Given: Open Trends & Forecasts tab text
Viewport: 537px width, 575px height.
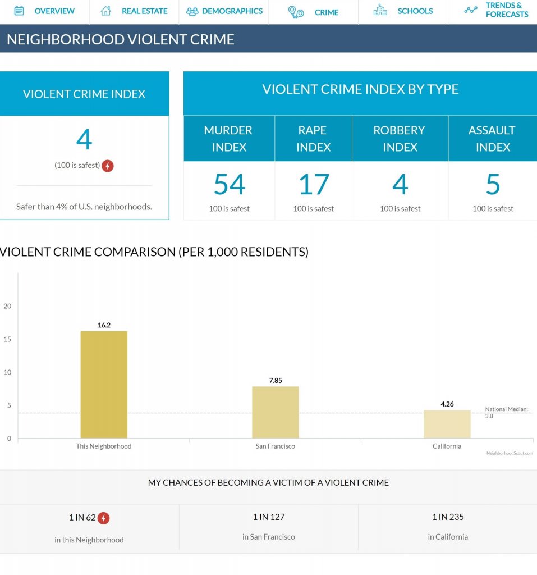Looking at the screenshot, I should [x=507, y=10].
